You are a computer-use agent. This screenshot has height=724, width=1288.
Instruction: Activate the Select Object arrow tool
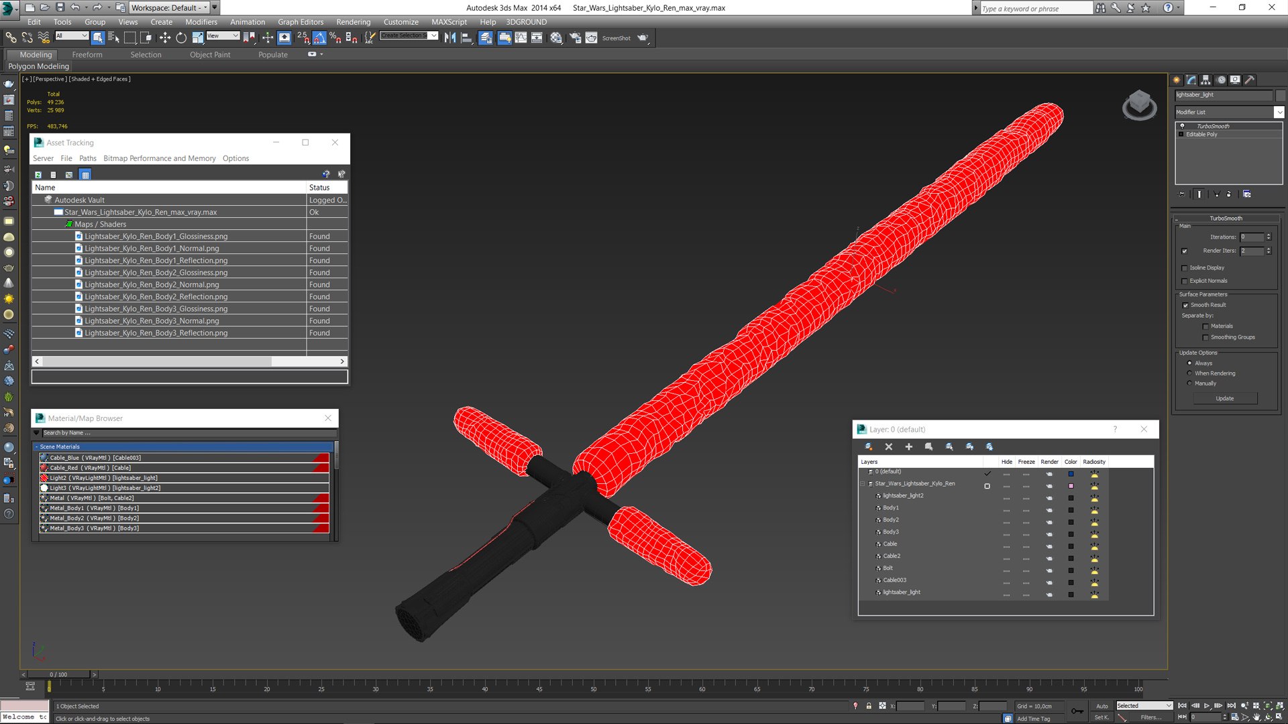tap(98, 38)
